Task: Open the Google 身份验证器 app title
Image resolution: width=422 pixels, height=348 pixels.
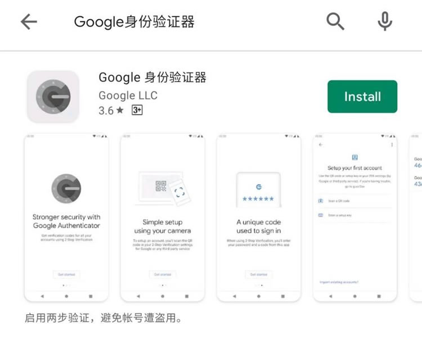Action: click(152, 78)
